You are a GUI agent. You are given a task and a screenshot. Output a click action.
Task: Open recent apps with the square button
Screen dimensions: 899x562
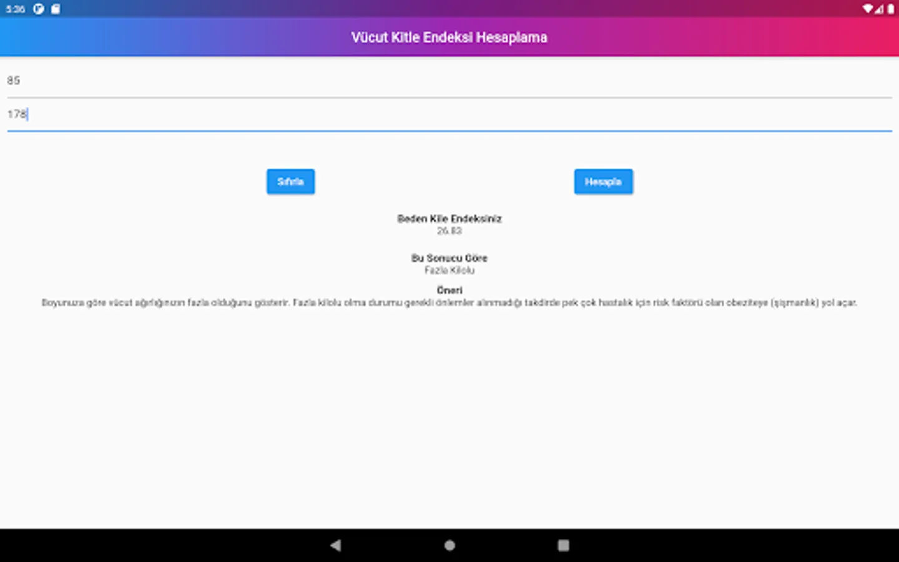(563, 545)
